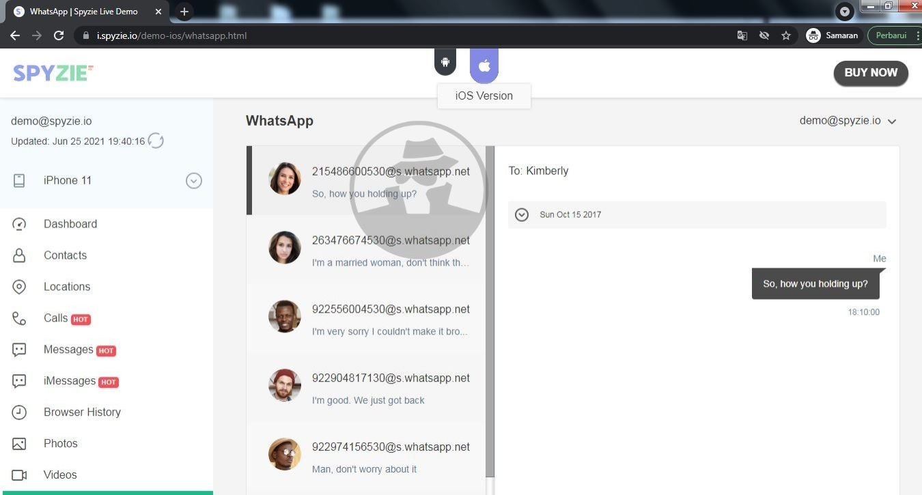Open the 215486600530 WhatsApp conversation
The image size is (922, 495).
point(366,181)
